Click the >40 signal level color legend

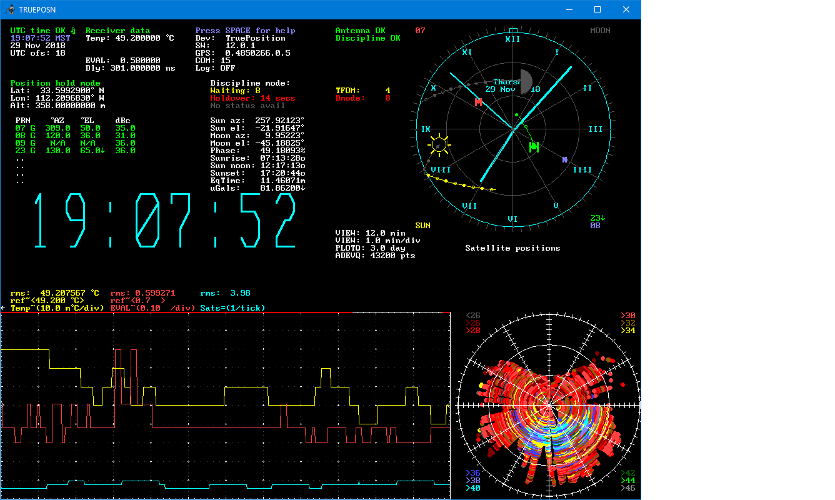(x=473, y=488)
